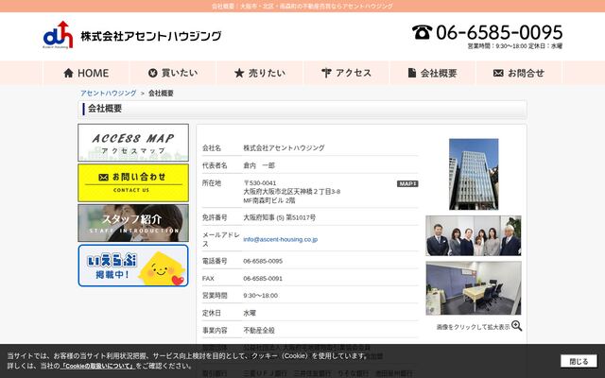Open the info@ascent-housing.co.jp email link

(281, 239)
